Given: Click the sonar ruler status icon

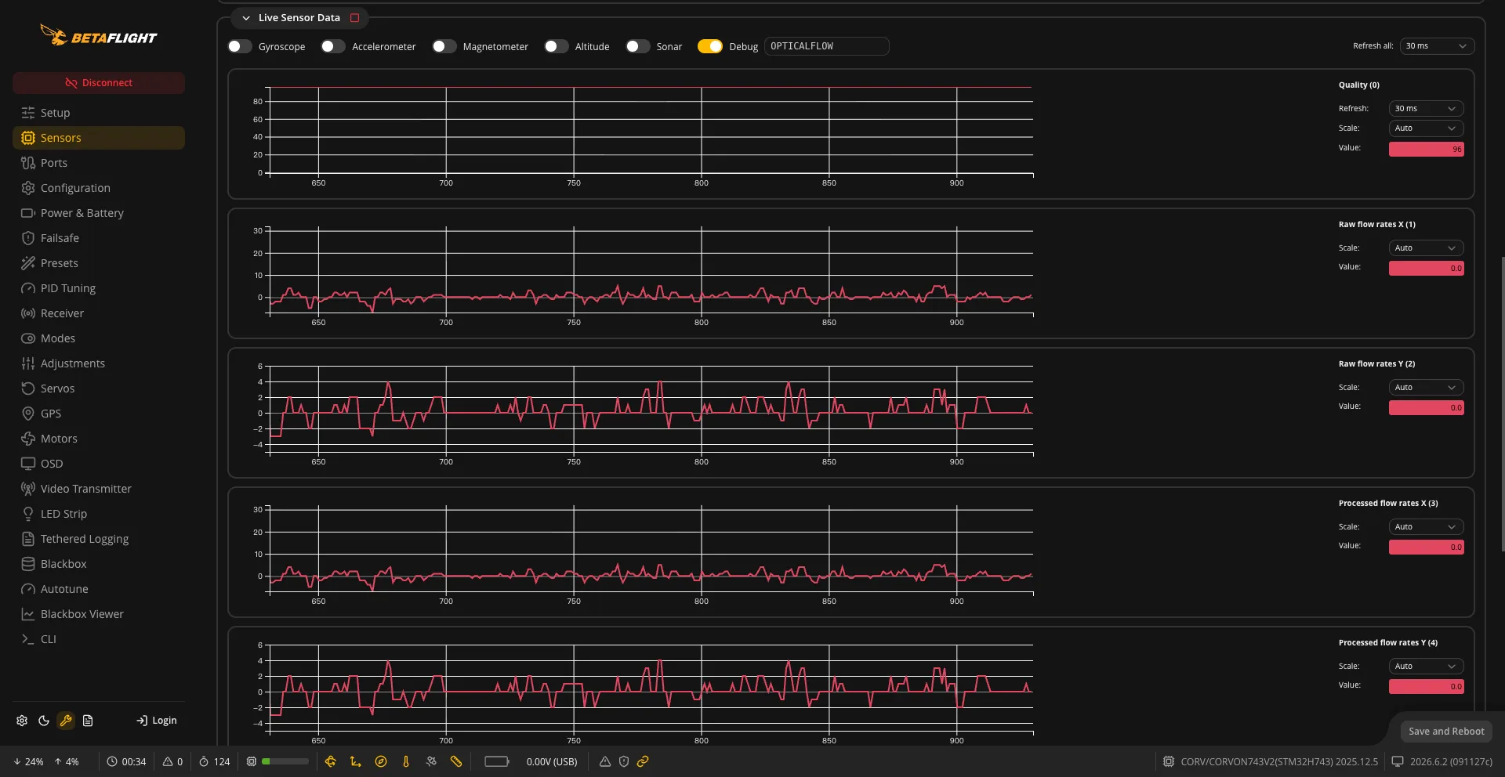Looking at the screenshot, I should pyautogui.click(x=456, y=761).
